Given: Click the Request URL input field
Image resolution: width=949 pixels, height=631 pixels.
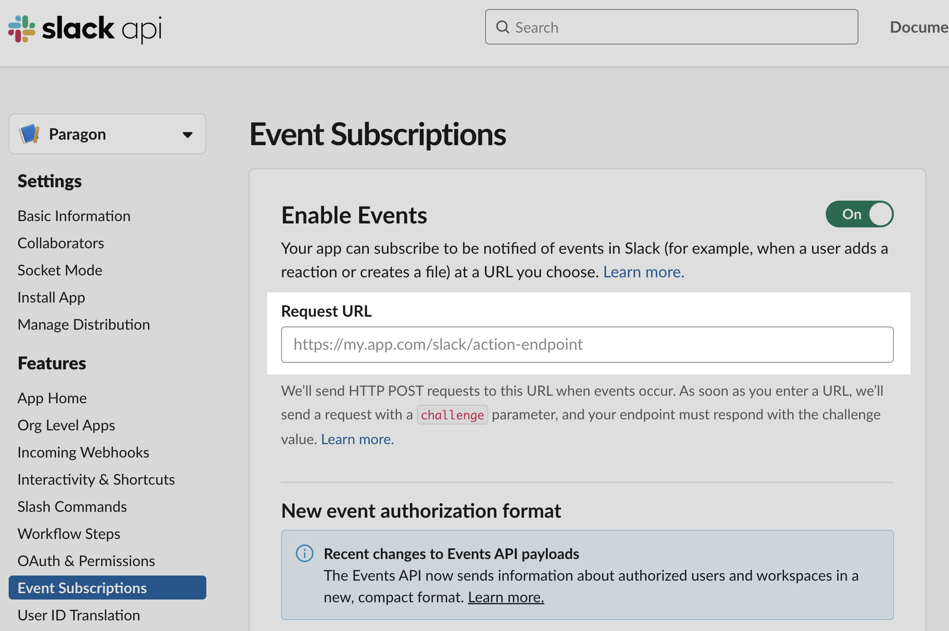Looking at the screenshot, I should coord(587,345).
